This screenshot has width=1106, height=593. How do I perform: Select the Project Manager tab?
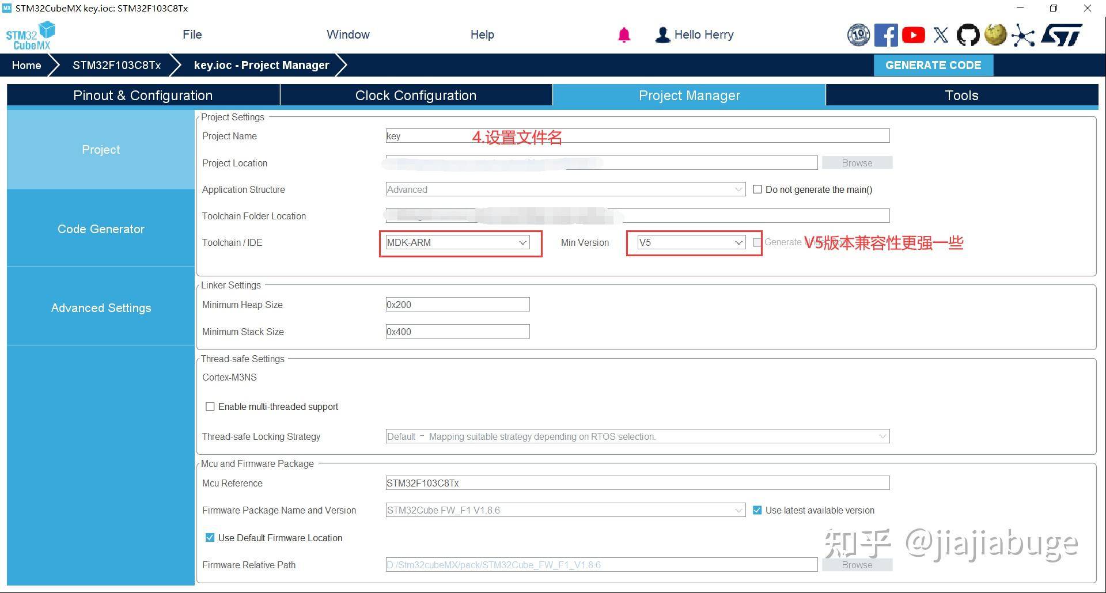(689, 95)
